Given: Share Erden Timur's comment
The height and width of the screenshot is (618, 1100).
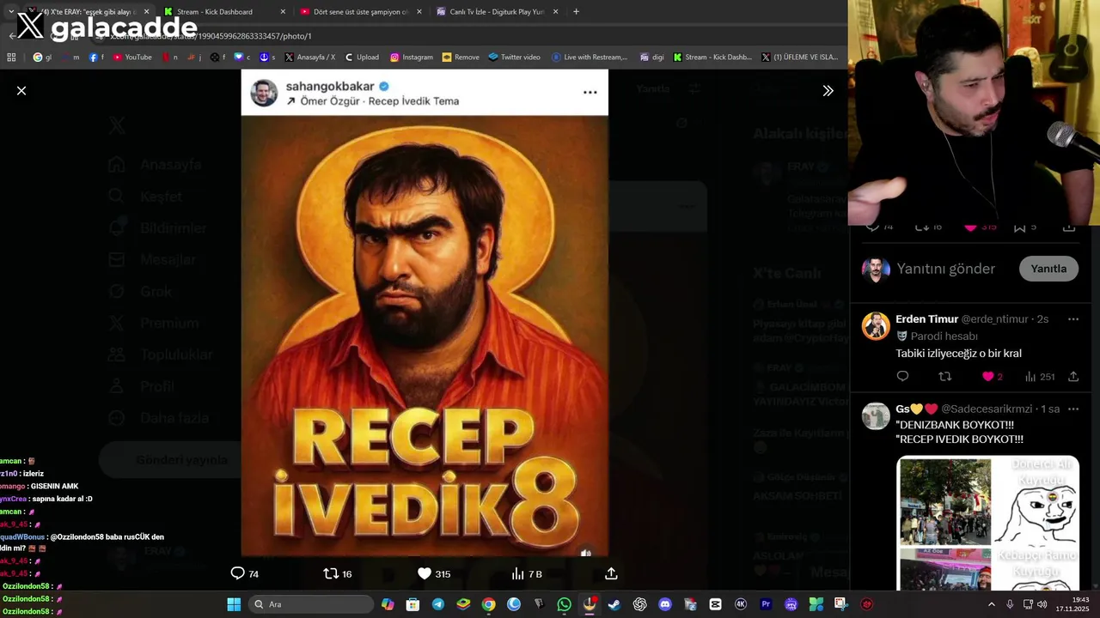Looking at the screenshot, I should pyautogui.click(x=1073, y=376).
